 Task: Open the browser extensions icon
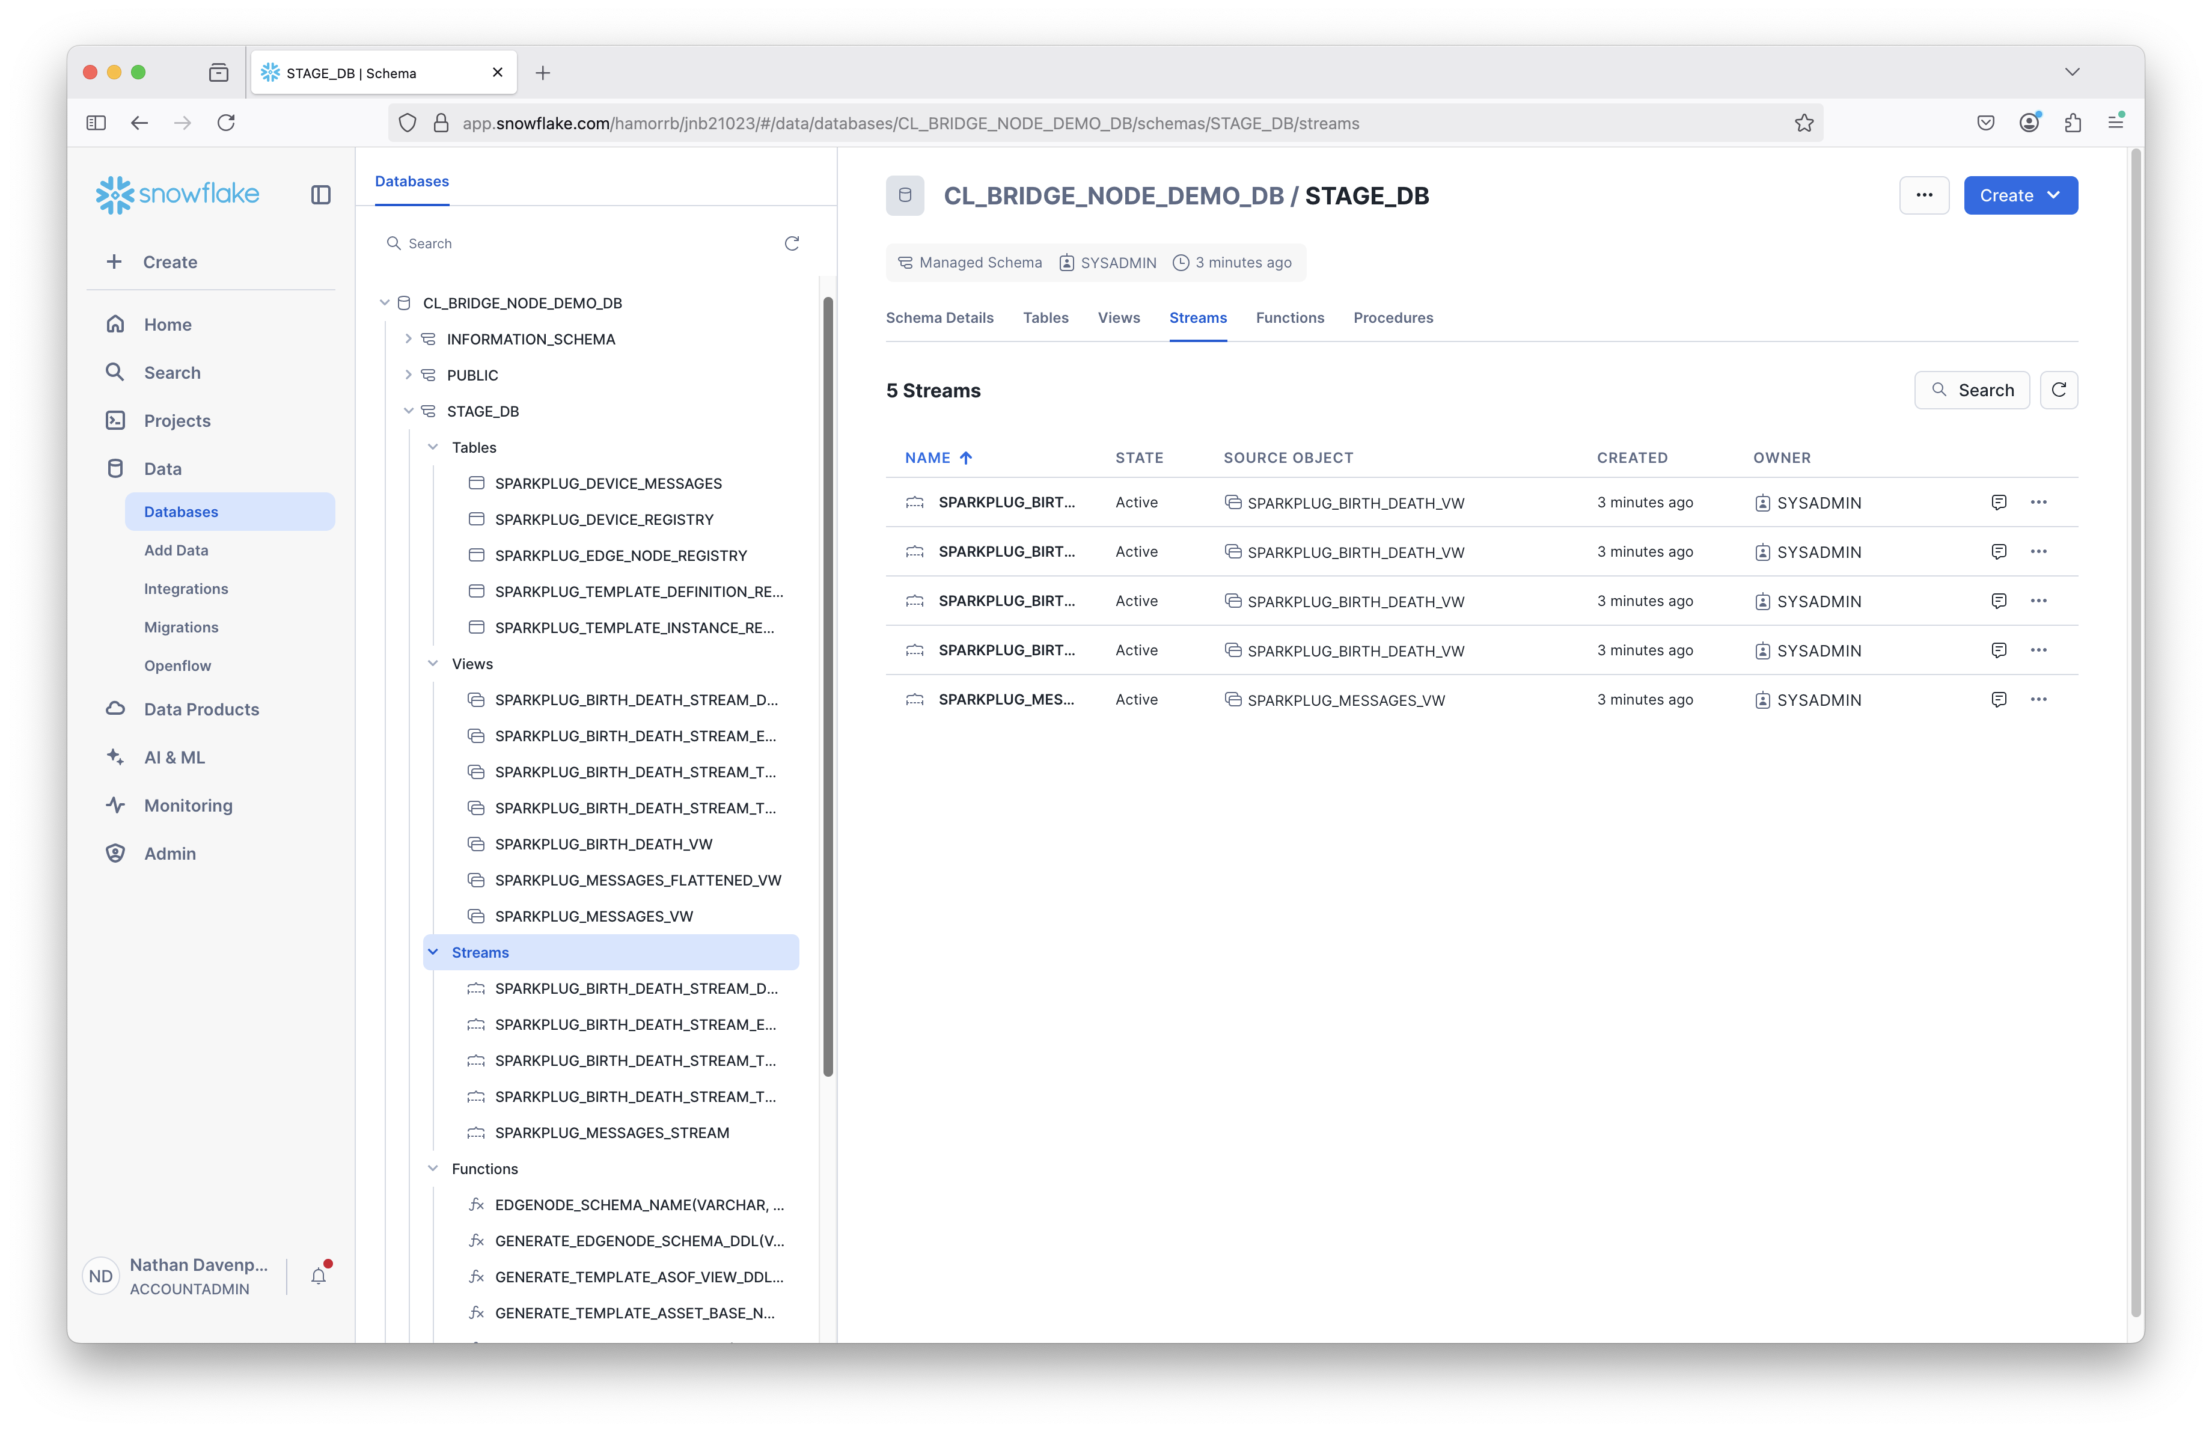pos(2073,123)
